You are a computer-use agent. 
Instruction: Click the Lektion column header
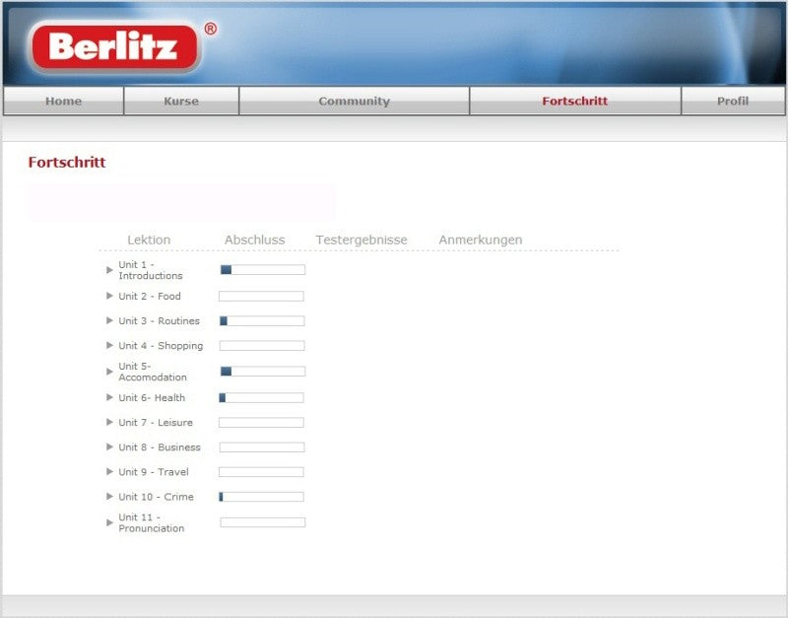point(149,240)
